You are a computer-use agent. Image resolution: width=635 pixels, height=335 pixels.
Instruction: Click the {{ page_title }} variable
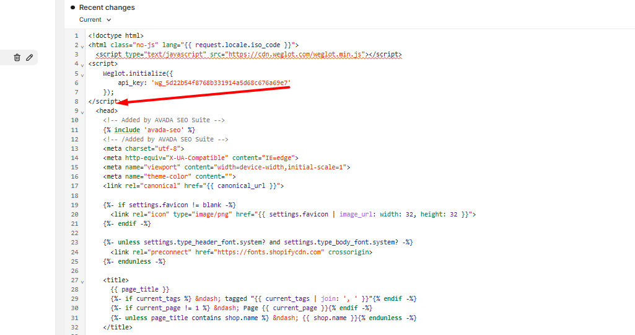pos(140,289)
